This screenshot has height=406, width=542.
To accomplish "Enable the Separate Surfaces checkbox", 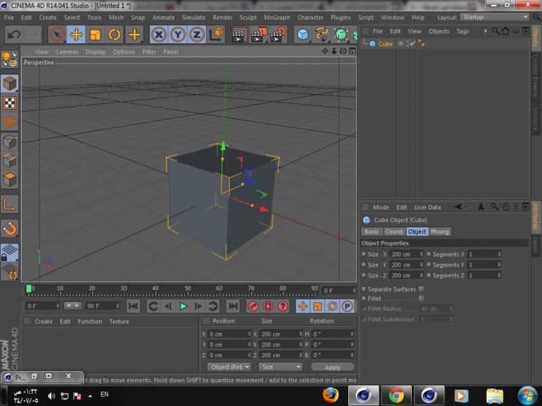I will [421, 289].
